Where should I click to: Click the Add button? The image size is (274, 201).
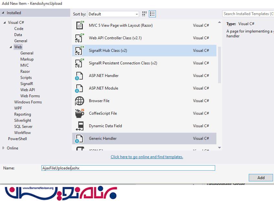261,178
